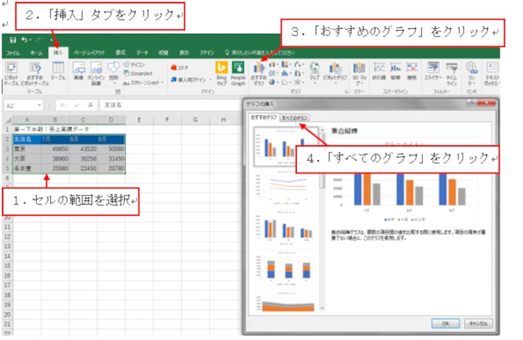This screenshot has width=523, height=340.
Task: Switch to すべてのグラフ tab in dialog
Action: click(294, 118)
